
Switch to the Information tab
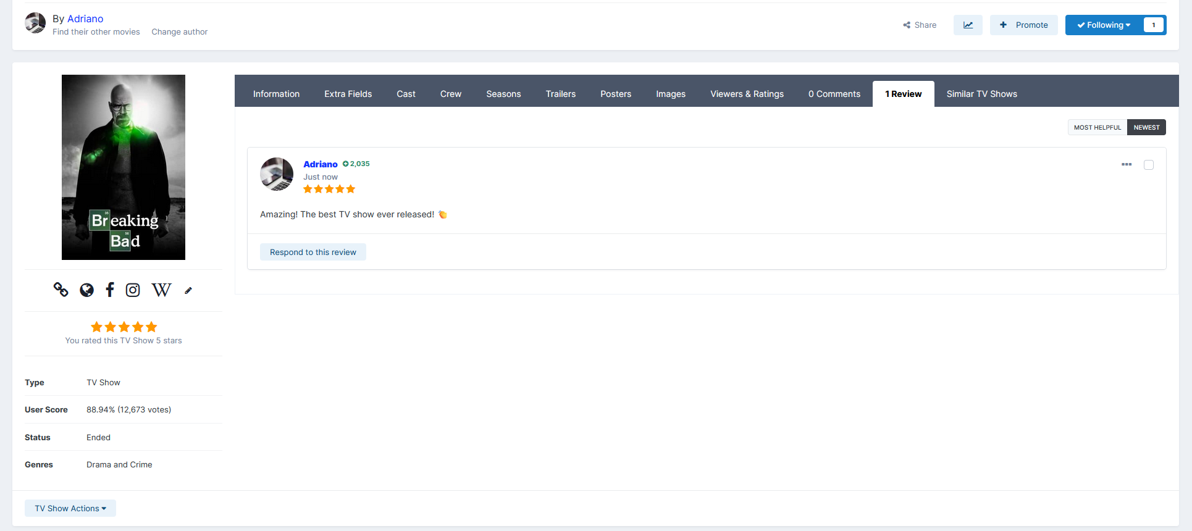tap(276, 94)
